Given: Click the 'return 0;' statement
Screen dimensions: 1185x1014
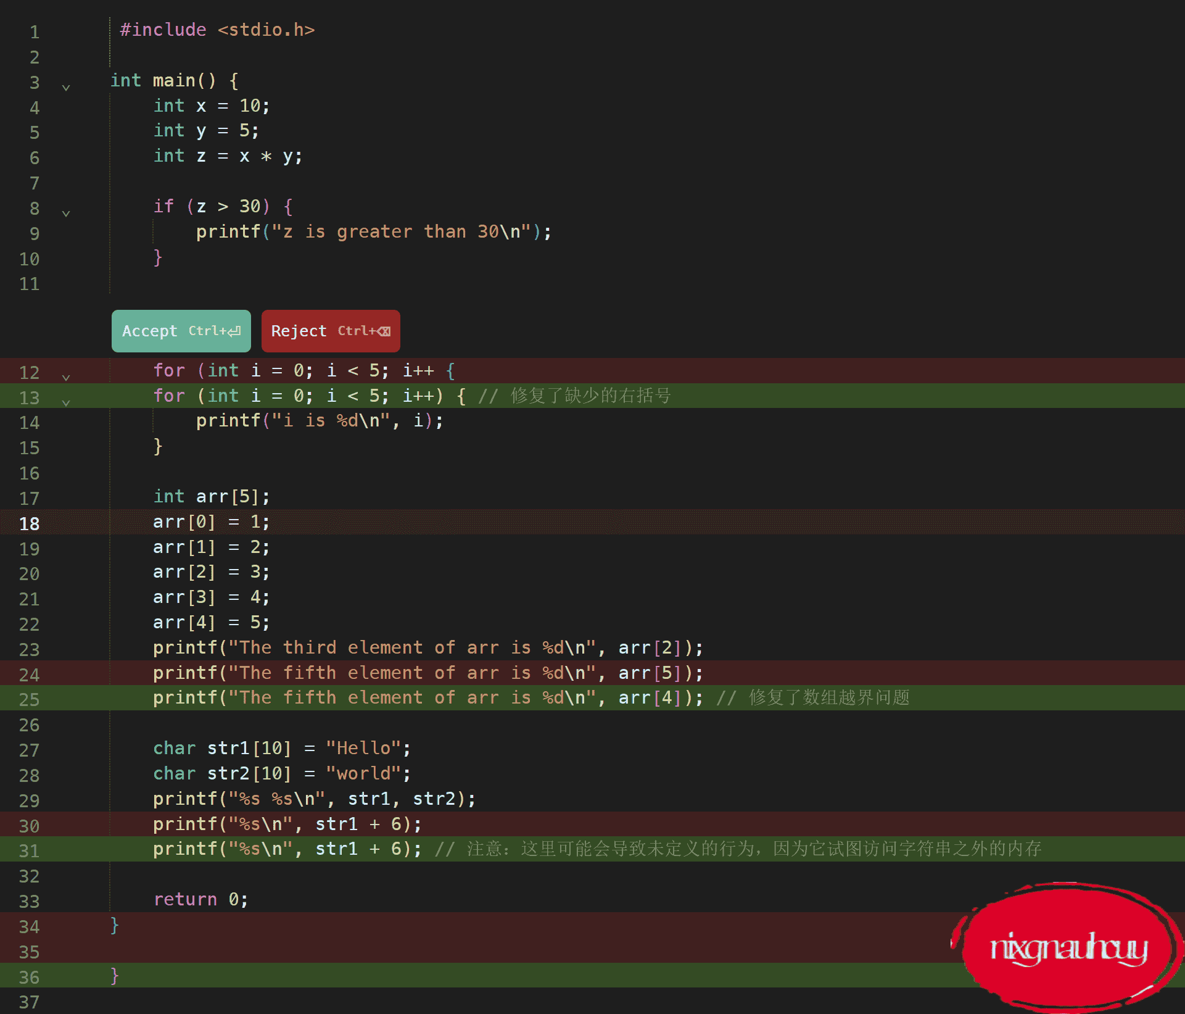Looking at the screenshot, I should tap(200, 899).
